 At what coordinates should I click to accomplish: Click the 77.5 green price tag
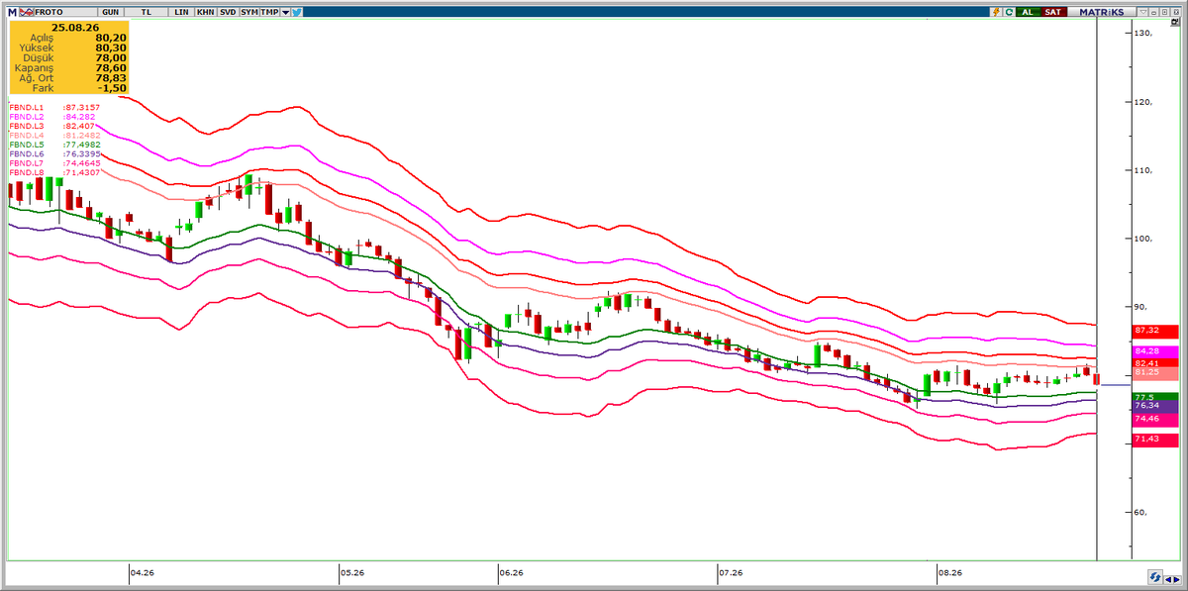click(x=1154, y=397)
